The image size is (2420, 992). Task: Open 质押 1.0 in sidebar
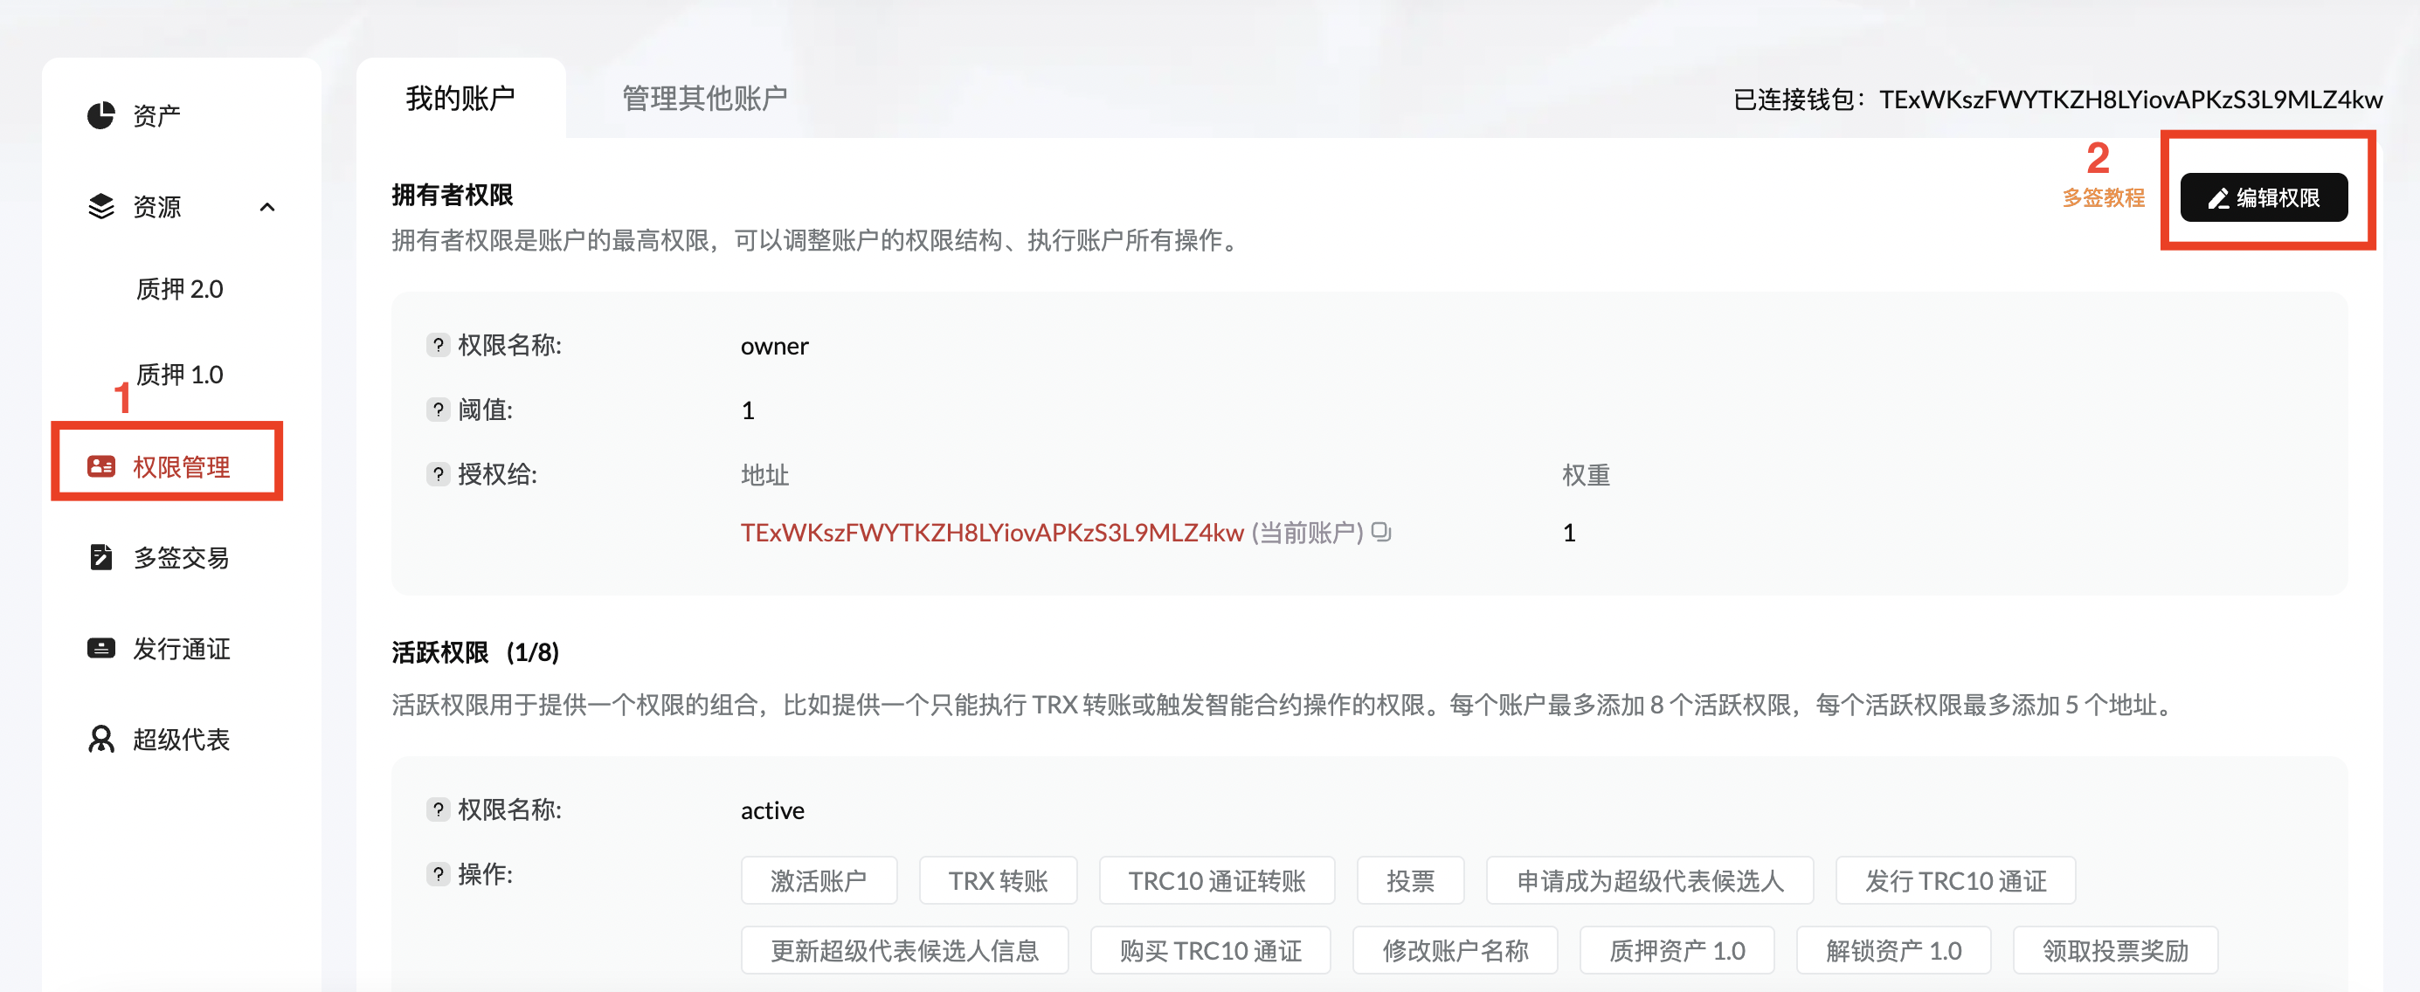point(179,374)
